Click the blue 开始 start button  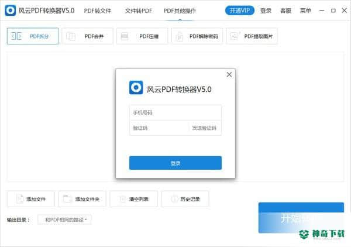(x=301, y=218)
